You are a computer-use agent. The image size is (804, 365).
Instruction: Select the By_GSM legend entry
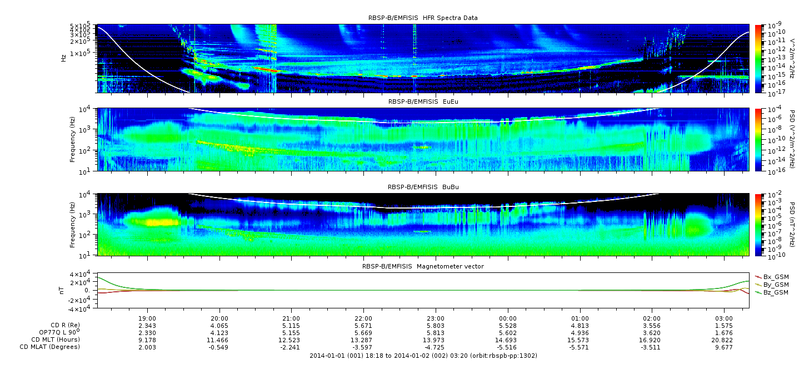775,285
